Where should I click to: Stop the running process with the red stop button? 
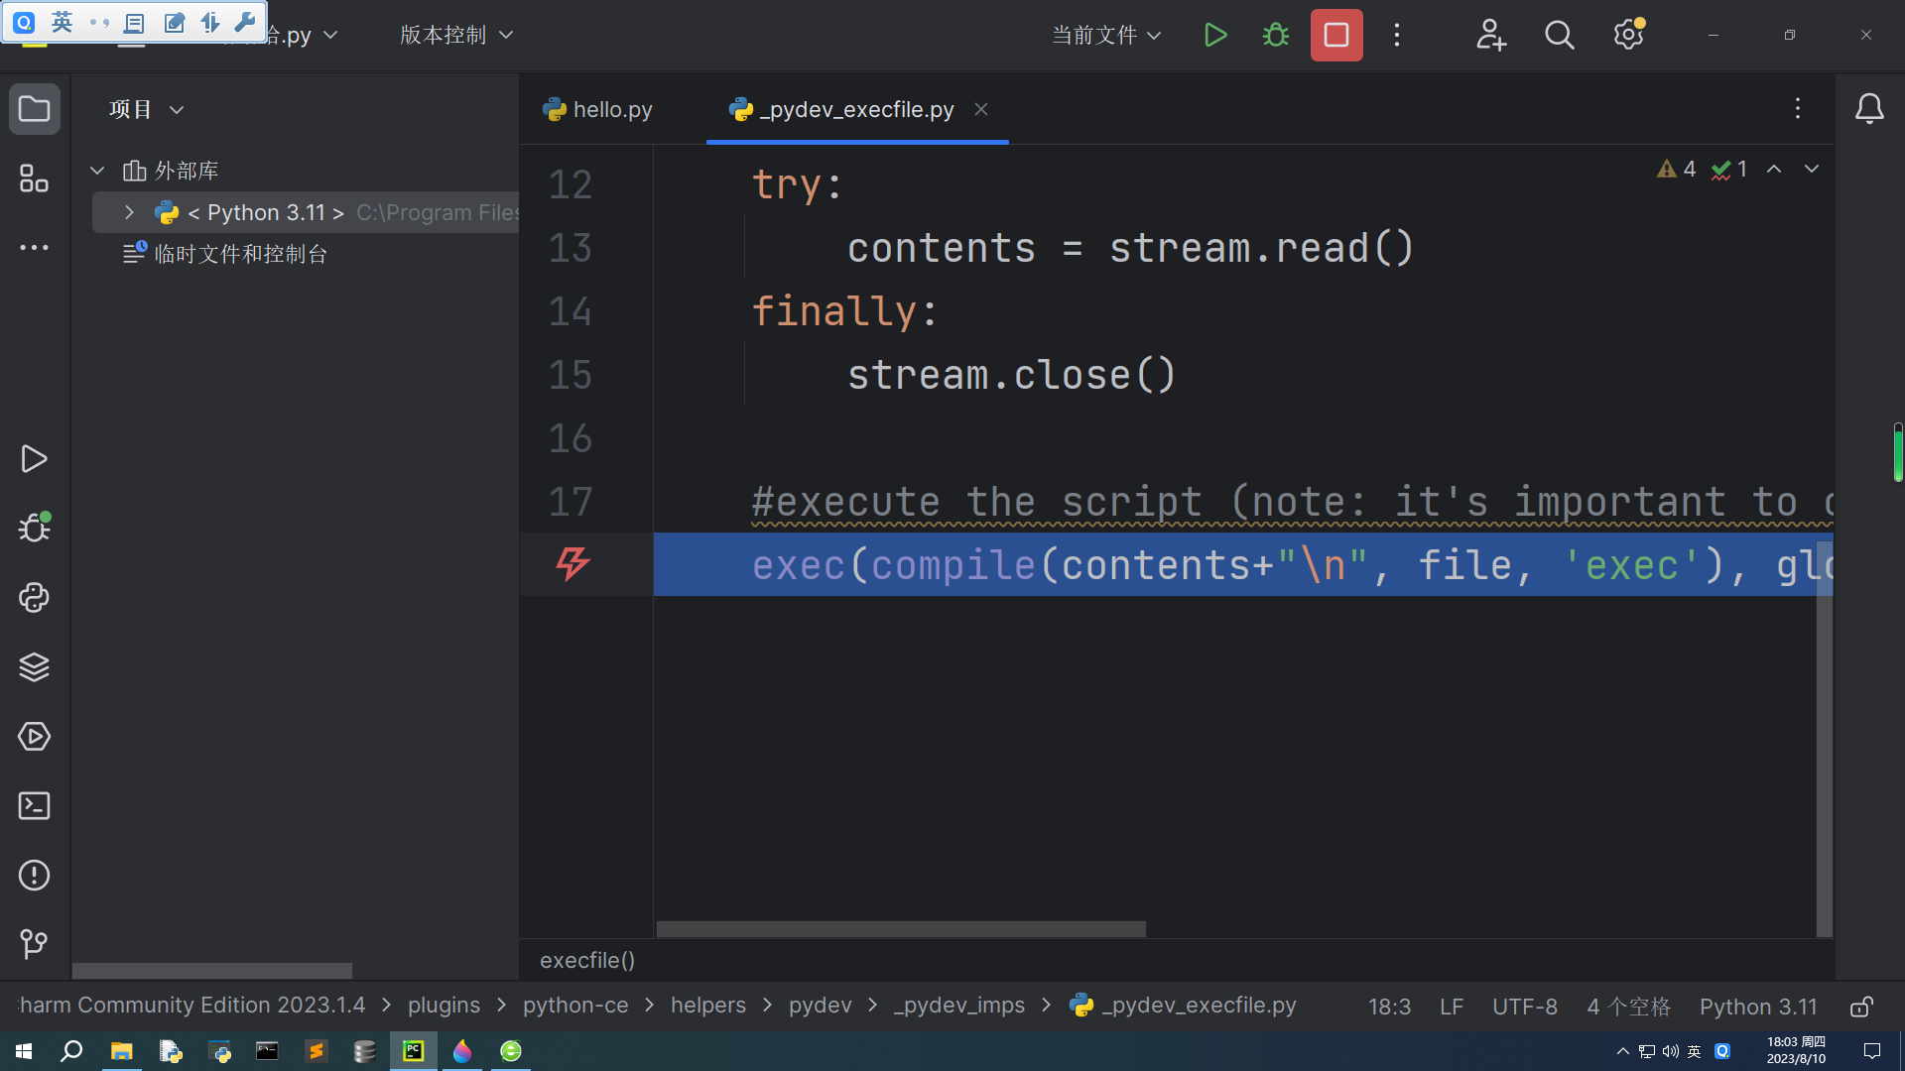click(1336, 36)
